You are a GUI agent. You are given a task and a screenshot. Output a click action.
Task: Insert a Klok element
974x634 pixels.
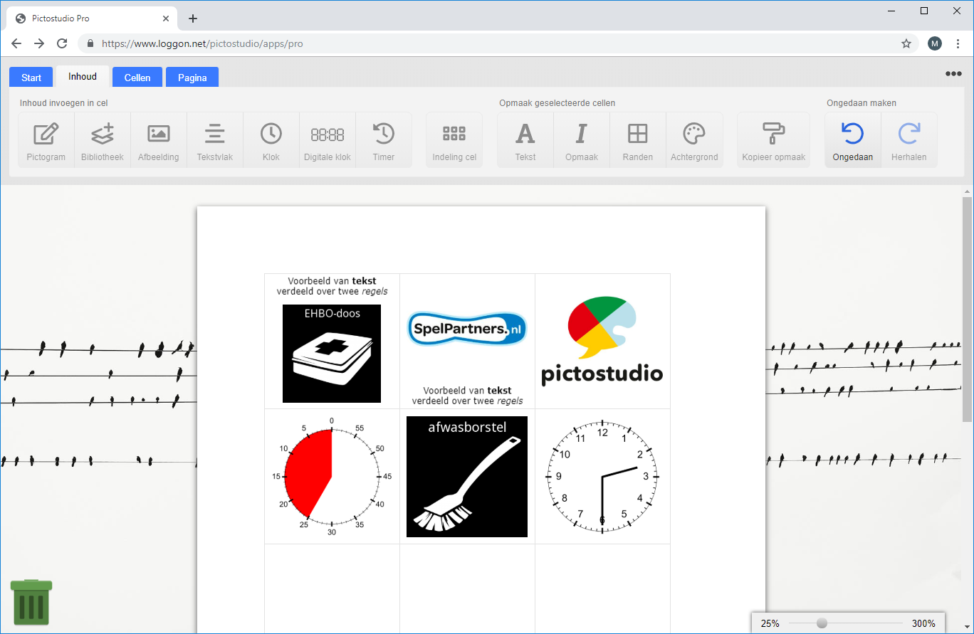[x=271, y=139]
